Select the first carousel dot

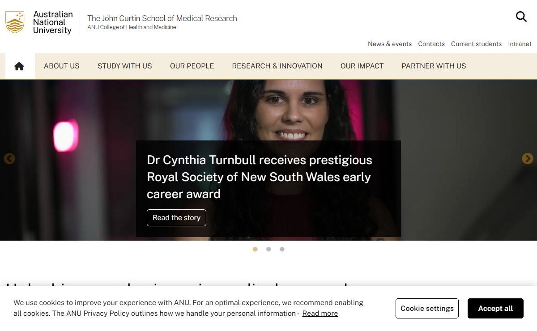click(255, 249)
